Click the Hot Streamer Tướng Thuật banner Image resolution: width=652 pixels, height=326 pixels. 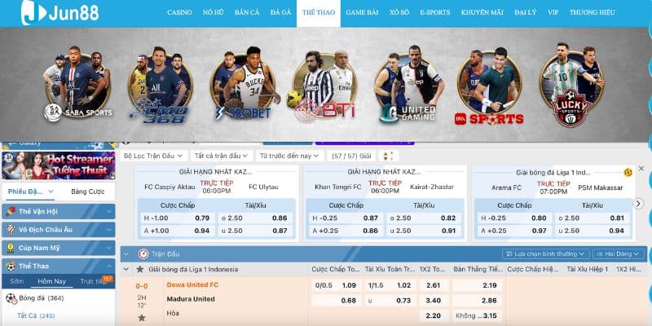pyautogui.click(x=57, y=165)
